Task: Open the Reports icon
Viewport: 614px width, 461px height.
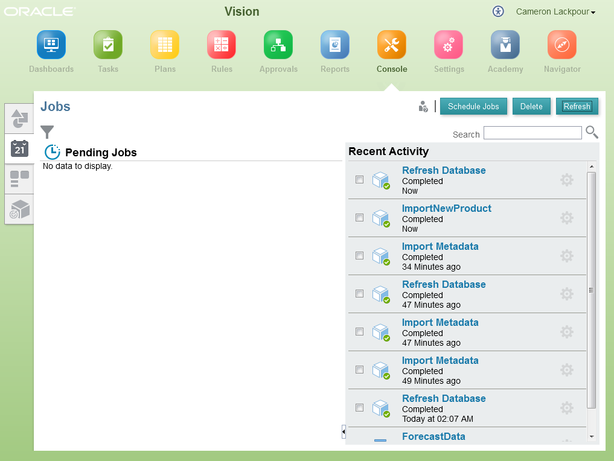Action: coord(335,45)
